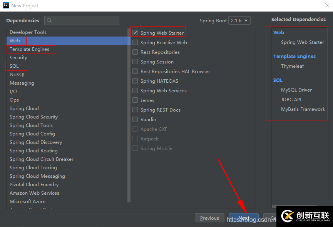
Task: Open the Template Engines category
Action: (x=67, y=49)
